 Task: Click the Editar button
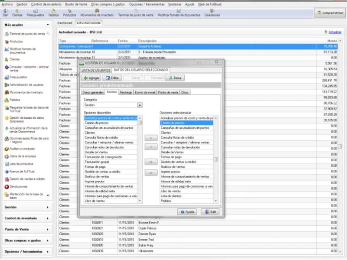112,78
